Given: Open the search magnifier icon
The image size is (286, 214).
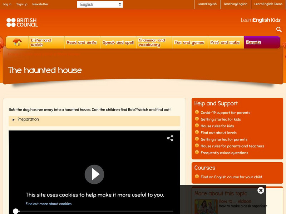Looking at the screenshot, I should [x=279, y=30].
